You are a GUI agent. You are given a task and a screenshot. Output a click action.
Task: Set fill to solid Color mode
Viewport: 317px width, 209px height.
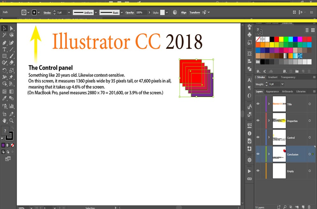pos(3,145)
